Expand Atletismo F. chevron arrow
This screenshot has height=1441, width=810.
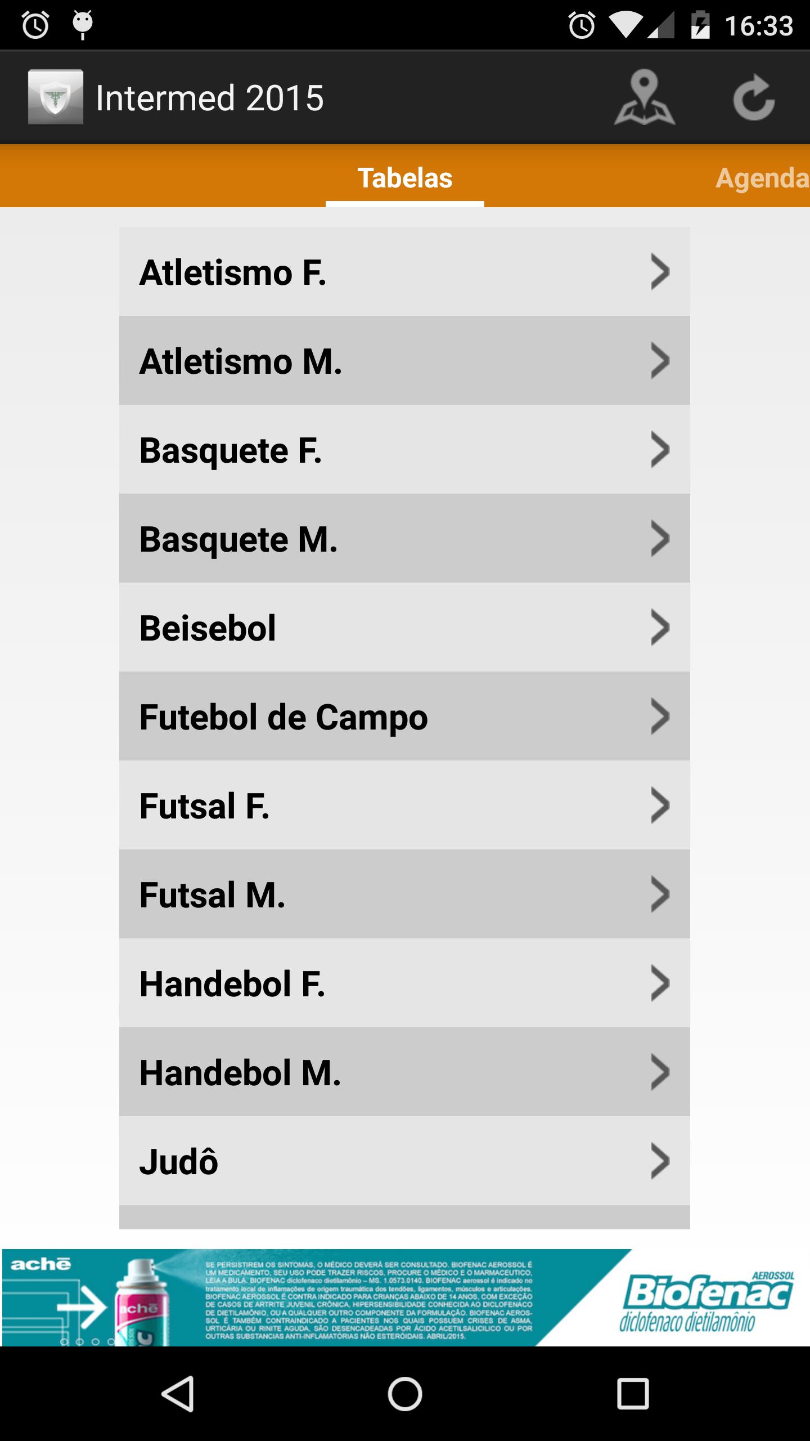659,272
